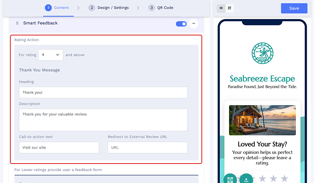Click the Redirect to External Review URL field
314x183 pixels.
(x=147, y=148)
